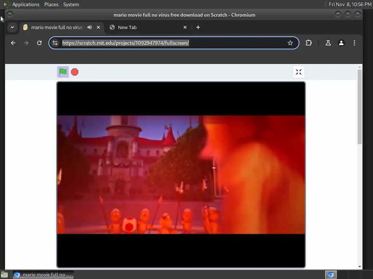Open the Extensions puzzle icon
Image resolution: width=373 pixels, height=279 pixels.
[x=309, y=43]
